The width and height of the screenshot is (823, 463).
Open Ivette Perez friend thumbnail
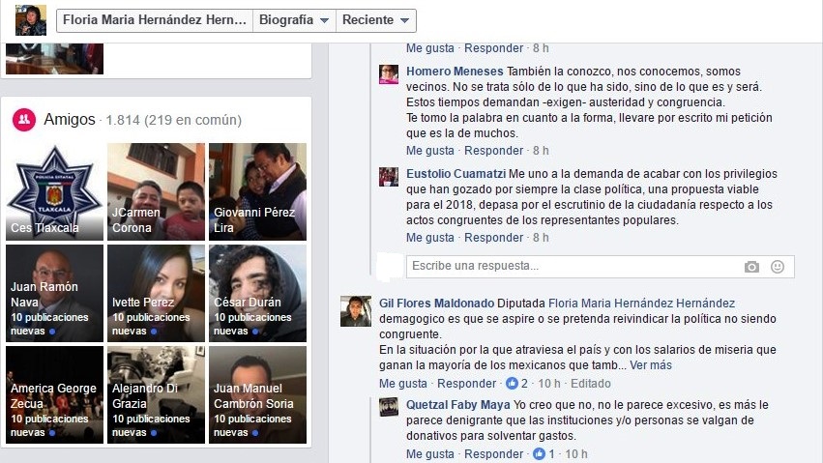tap(156, 294)
